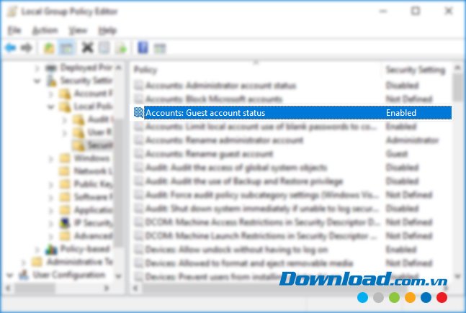This screenshot has width=466, height=313.
Task: Select 'Audit: Audit the access of global system objects'
Action: 236,167
